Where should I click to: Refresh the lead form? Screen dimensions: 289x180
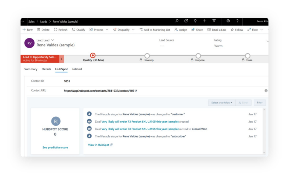point(61,30)
